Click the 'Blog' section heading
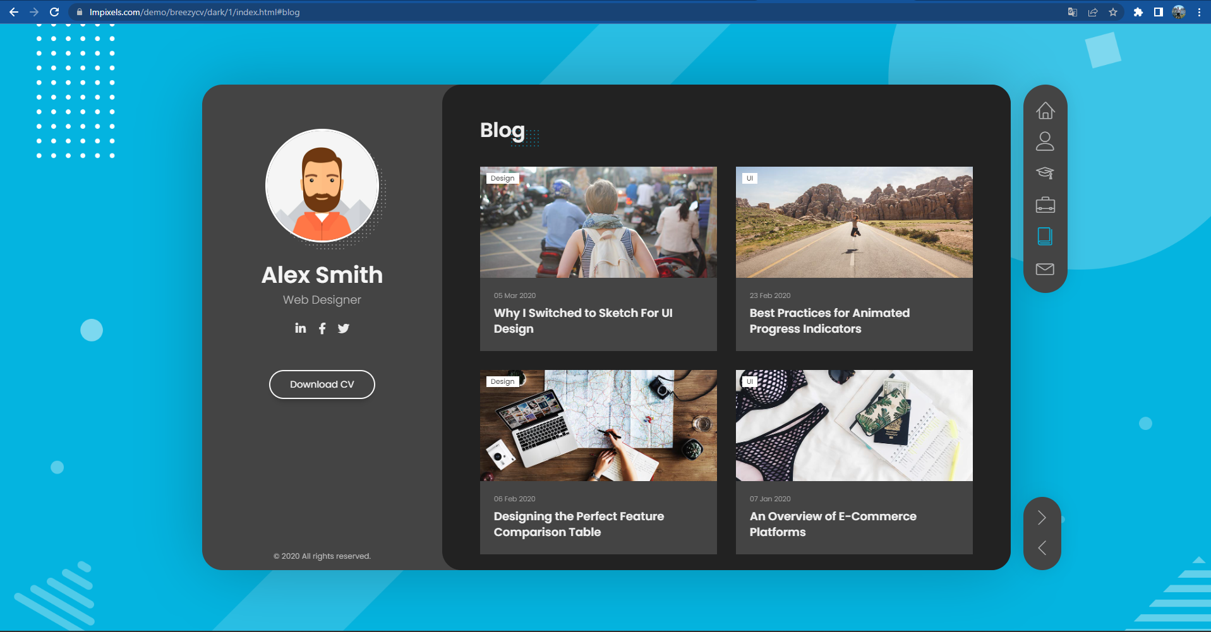The height and width of the screenshot is (632, 1211). click(x=502, y=131)
